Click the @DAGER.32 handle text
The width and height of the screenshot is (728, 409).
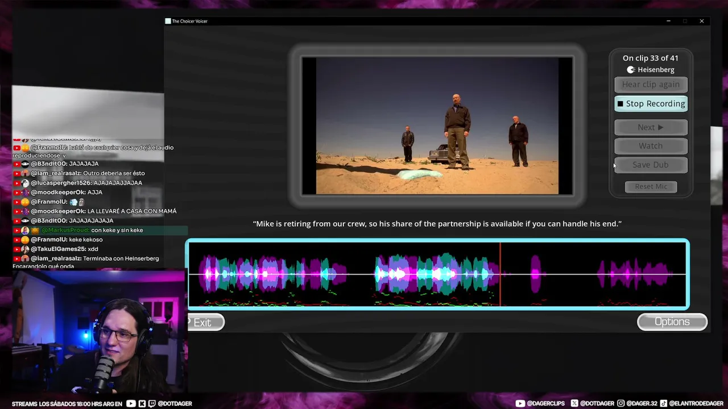pyautogui.click(x=643, y=404)
